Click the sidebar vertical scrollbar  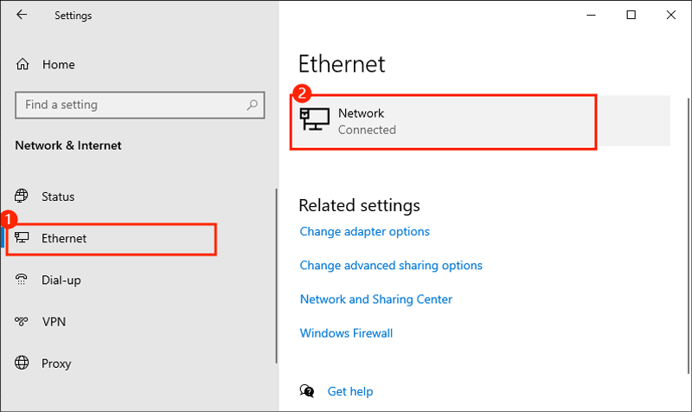pyautogui.click(x=276, y=276)
